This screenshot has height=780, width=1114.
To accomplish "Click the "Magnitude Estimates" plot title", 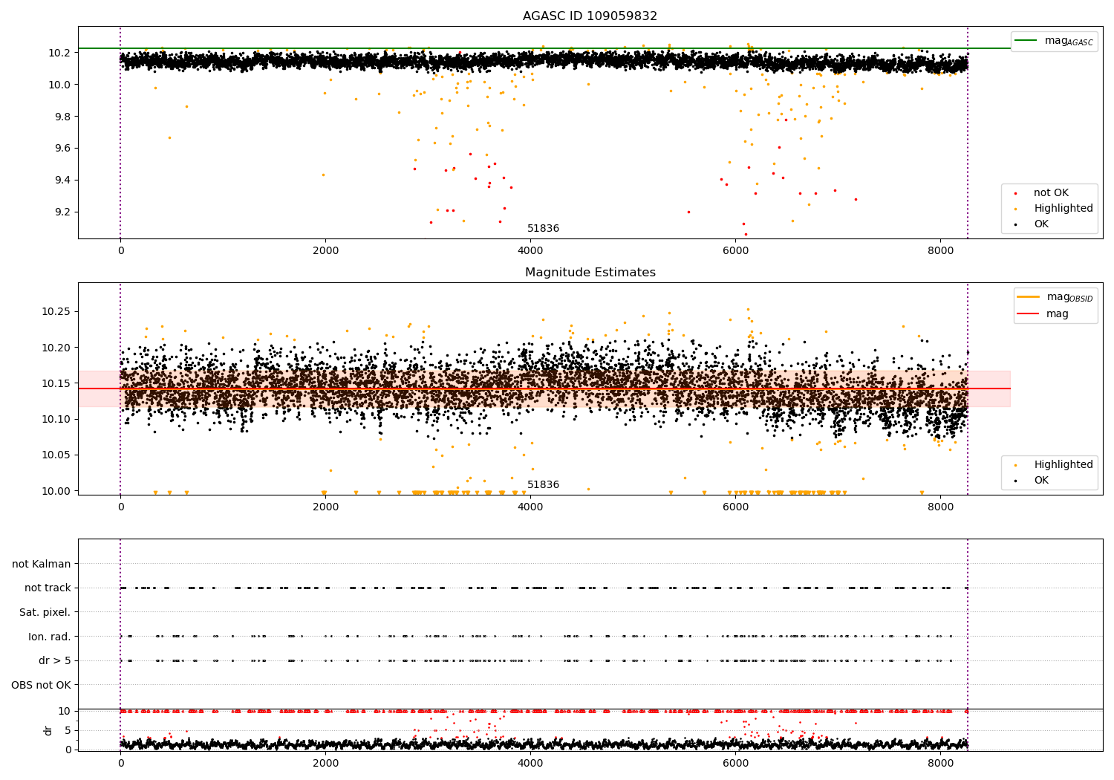I will coord(590,273).
